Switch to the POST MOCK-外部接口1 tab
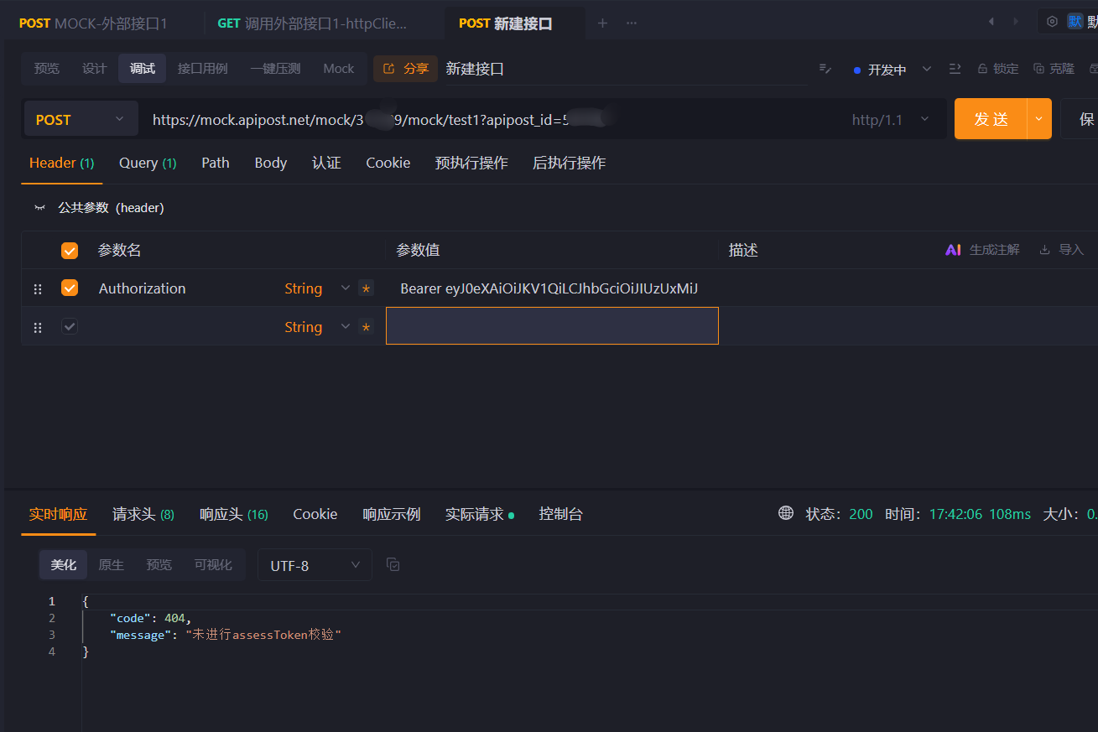The height and width of the screenshot is (732, 1098). pyautogui.click(x=93, y=23)
